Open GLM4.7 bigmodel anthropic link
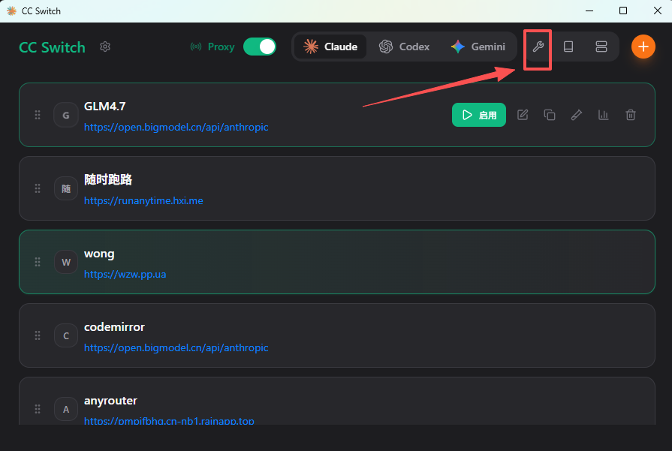The height and width of the screenshot is (451, 672). point(176,128)
